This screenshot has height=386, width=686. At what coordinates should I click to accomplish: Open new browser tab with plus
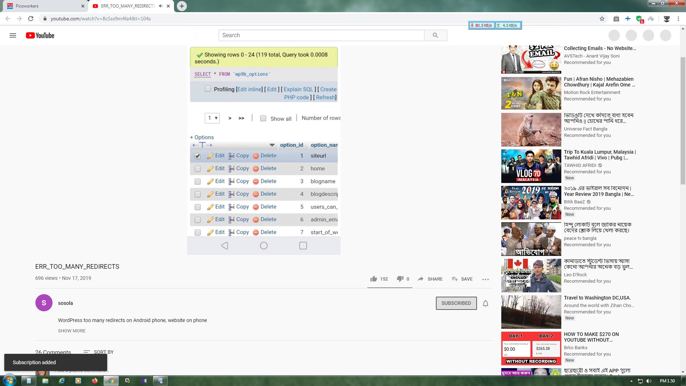pos(182,6)
